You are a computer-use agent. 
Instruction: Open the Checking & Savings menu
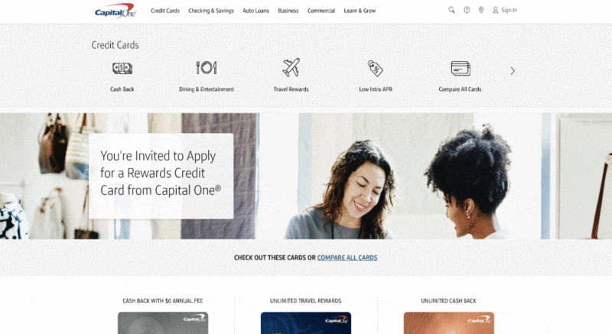tap(211, 11)
